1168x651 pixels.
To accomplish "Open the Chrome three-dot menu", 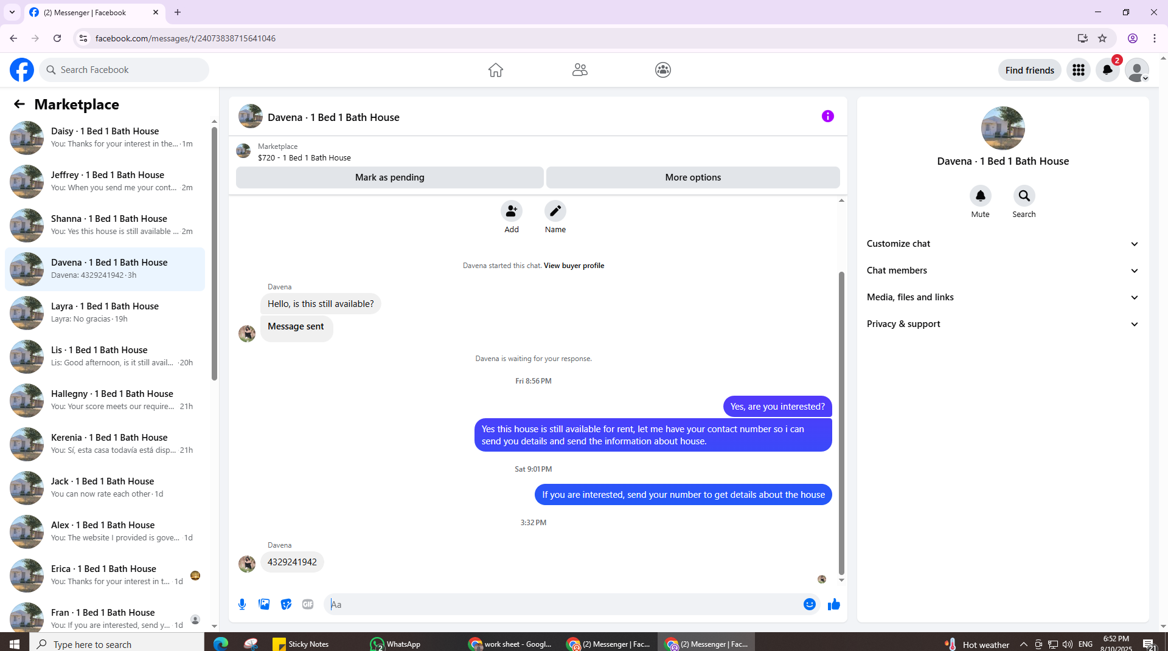I will tap(1155, 38).
